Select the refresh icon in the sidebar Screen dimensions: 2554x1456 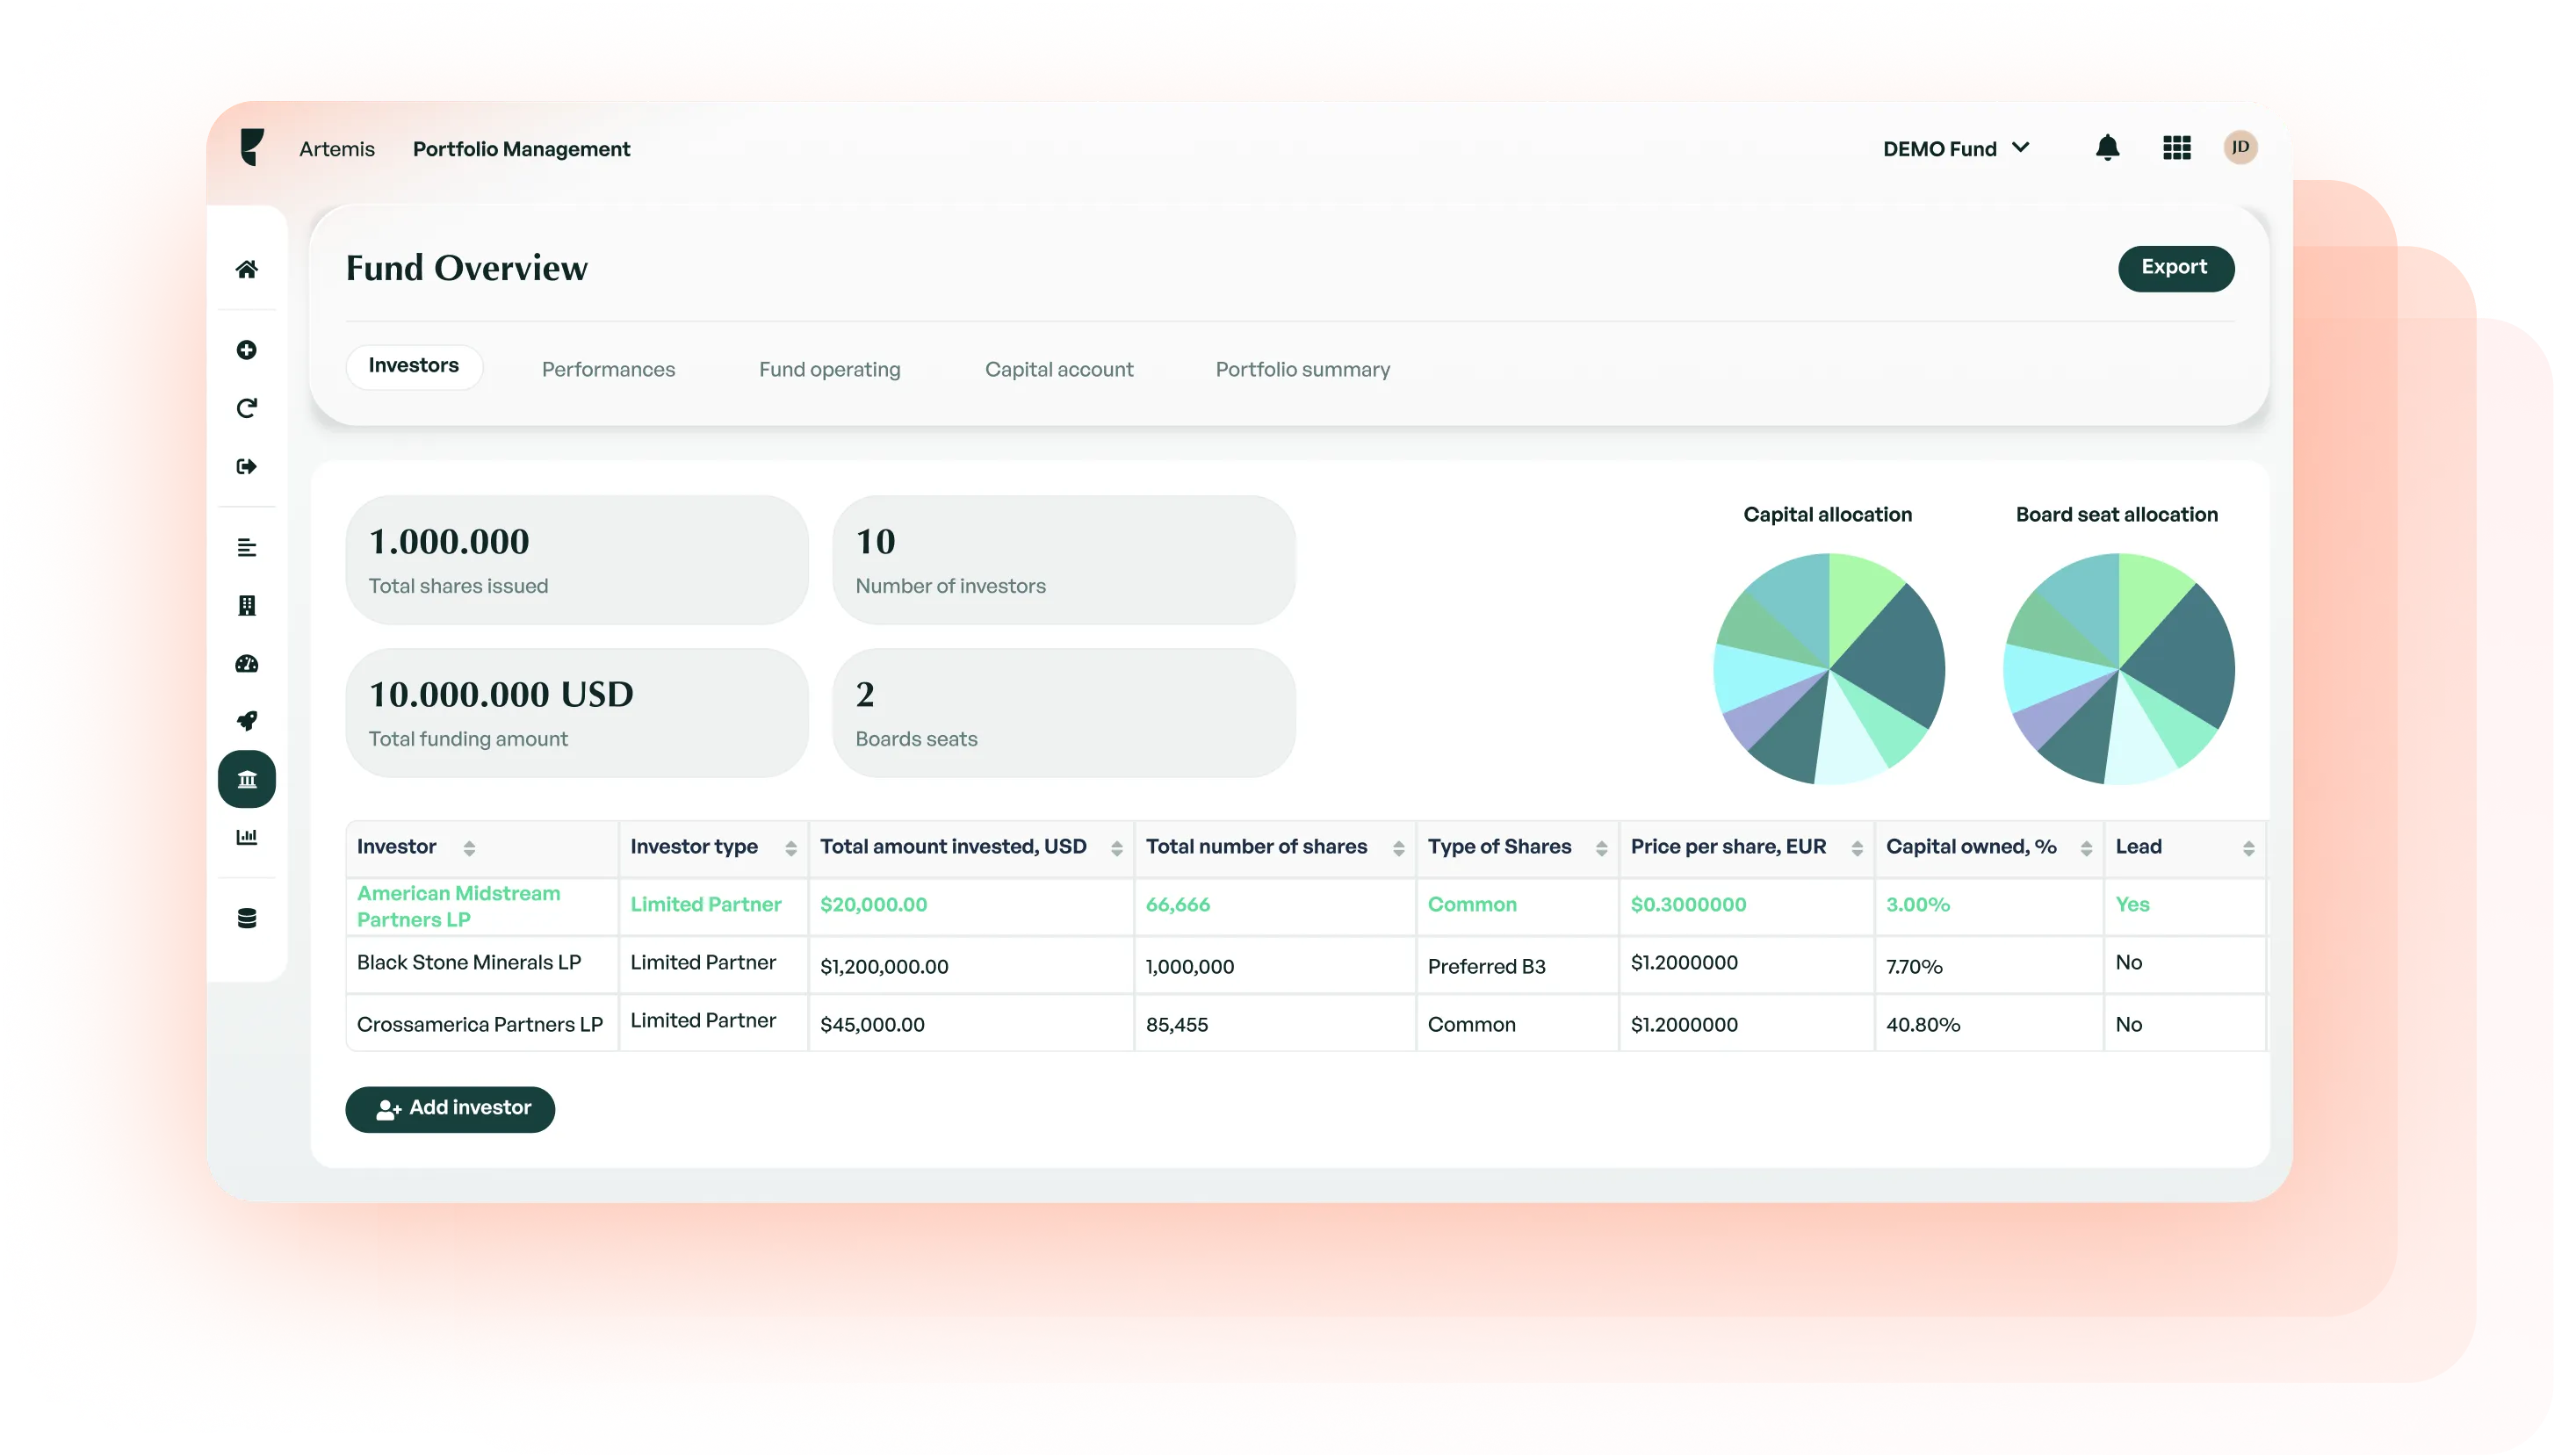(247, 407)
